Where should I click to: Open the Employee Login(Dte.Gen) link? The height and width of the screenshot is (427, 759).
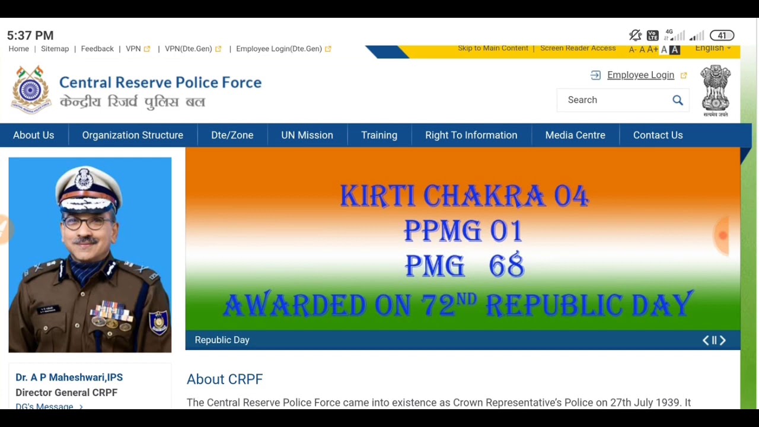coord(279,49)
